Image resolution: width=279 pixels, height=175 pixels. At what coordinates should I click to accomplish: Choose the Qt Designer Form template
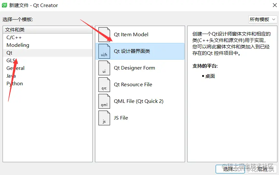point(140,68)
